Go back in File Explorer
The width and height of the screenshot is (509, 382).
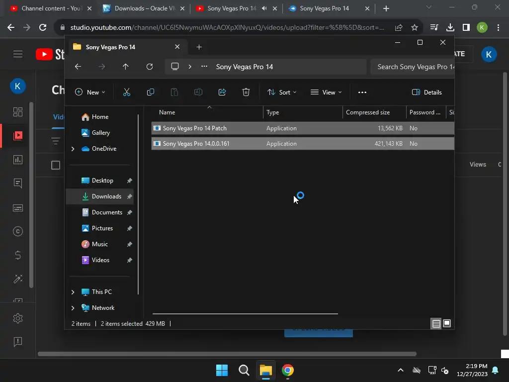point(78,67)
